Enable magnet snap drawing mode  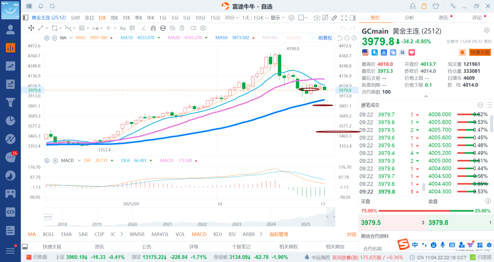[x=153, y=28]
